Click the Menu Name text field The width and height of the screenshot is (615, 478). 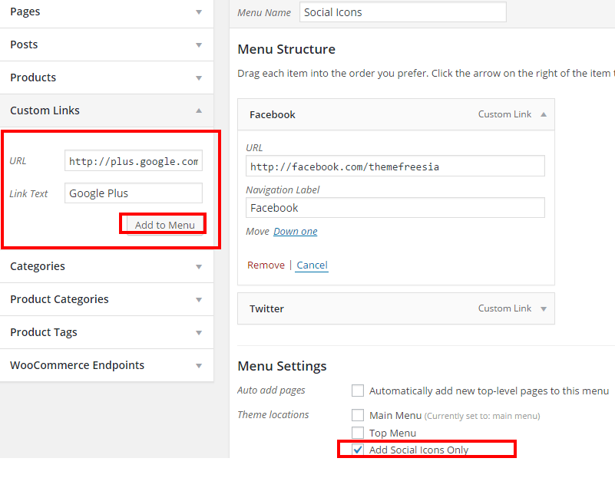[x=402, y=12]
